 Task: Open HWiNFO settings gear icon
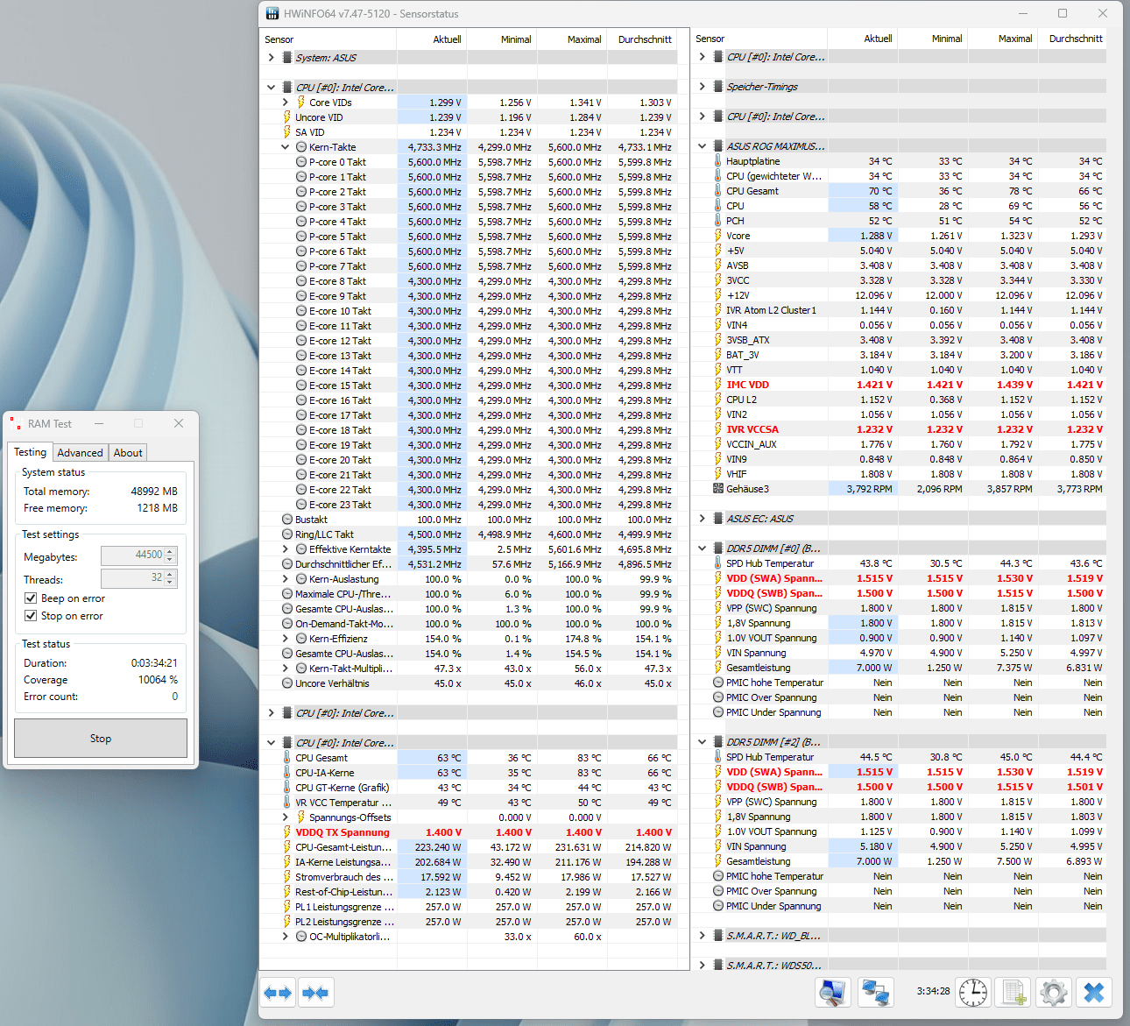click(1054, 993)
